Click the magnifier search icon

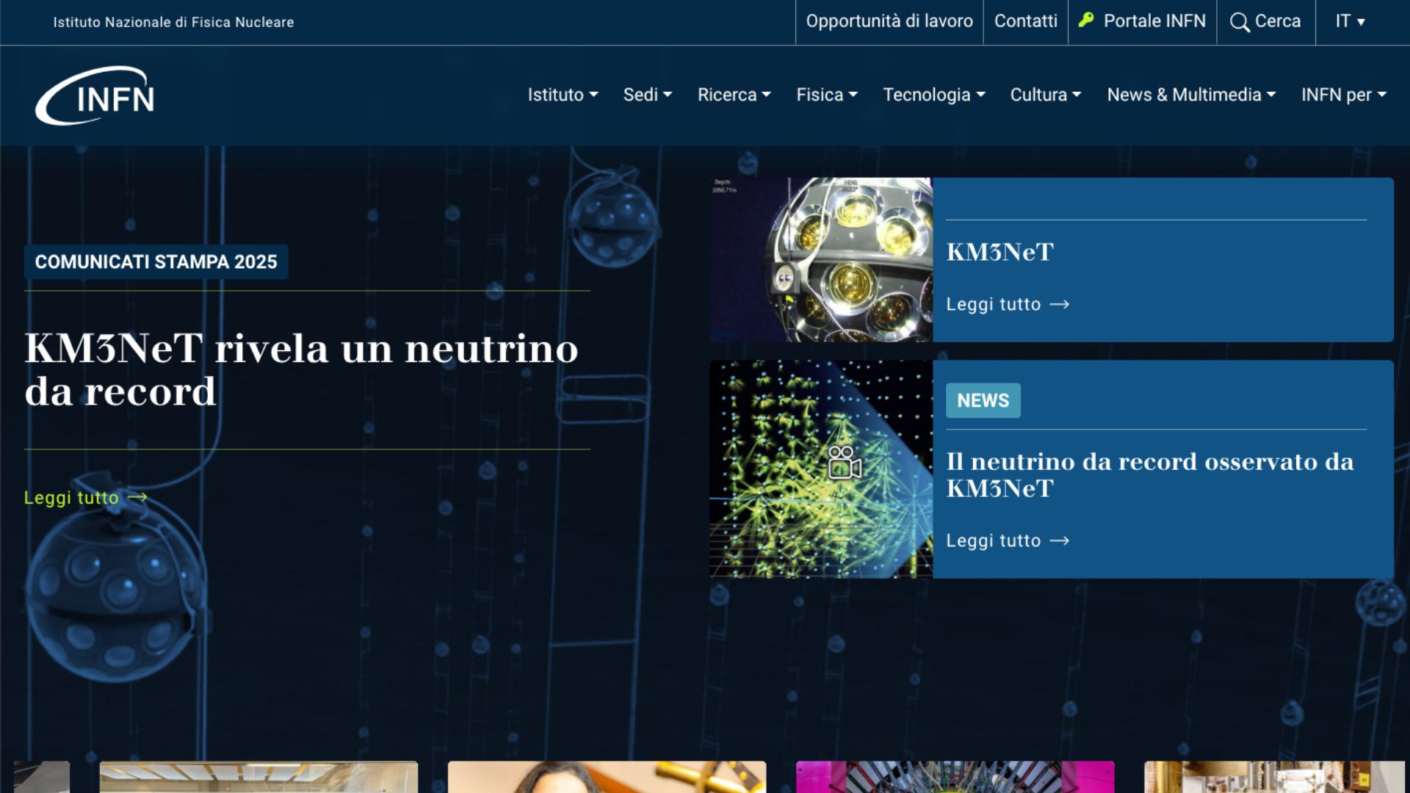coord(1240,22)
